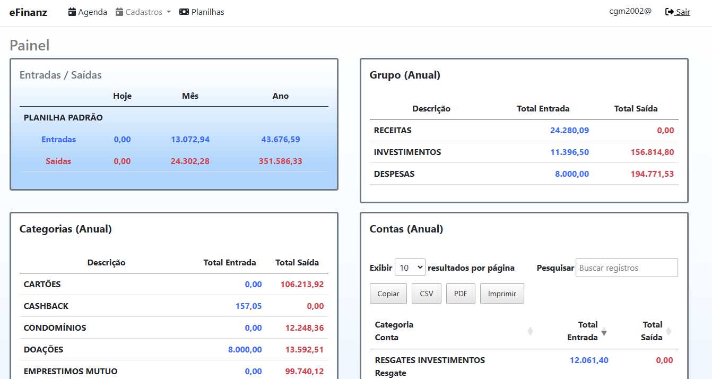Click the Sair logout arrow icon
712x379 pixels.
point(670,12)
